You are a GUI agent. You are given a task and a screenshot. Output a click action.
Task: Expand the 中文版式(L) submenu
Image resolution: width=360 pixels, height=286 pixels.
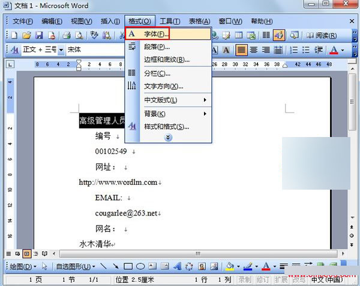coord(168,100)
